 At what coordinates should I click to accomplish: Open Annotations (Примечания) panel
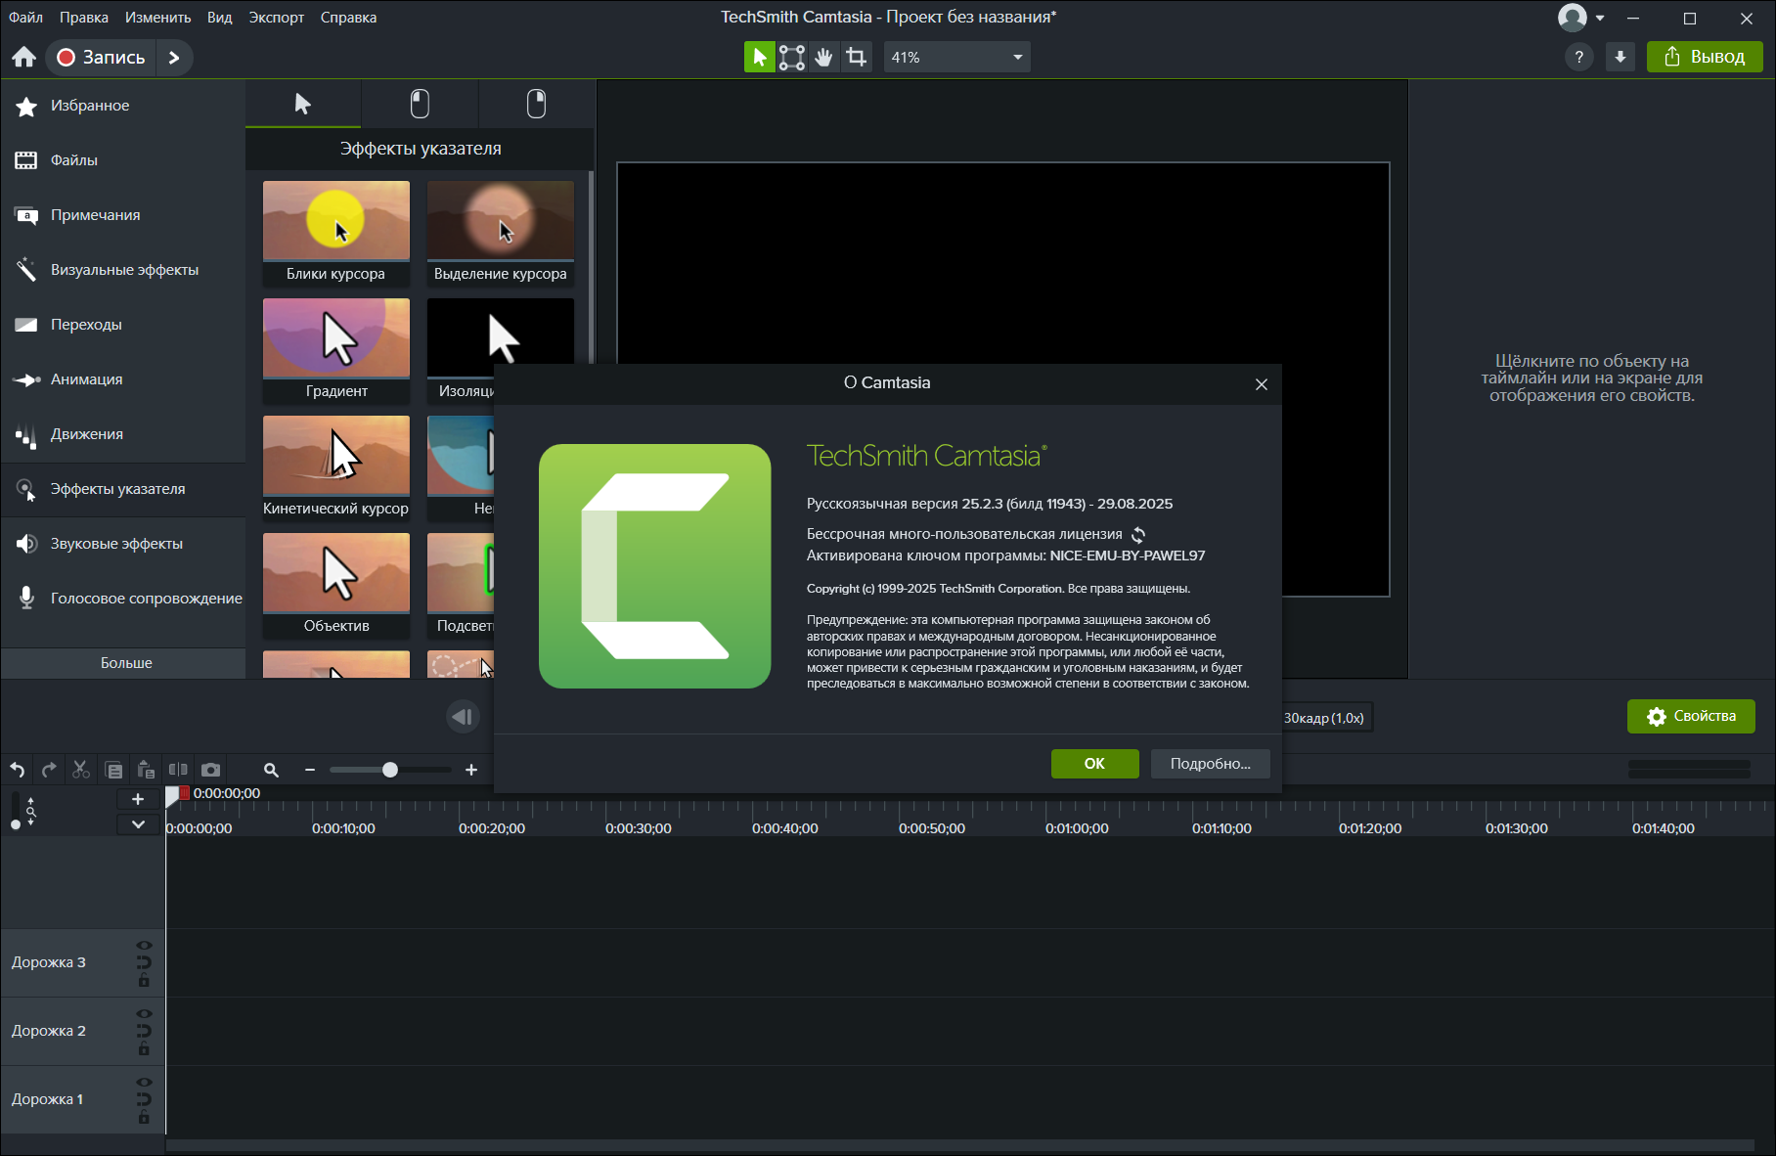click(x=122, y=215)
